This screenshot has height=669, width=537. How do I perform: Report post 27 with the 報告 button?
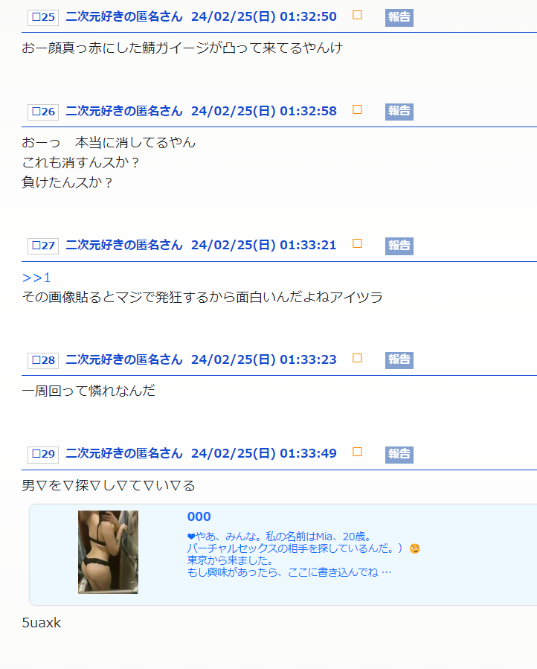(399, 246)
